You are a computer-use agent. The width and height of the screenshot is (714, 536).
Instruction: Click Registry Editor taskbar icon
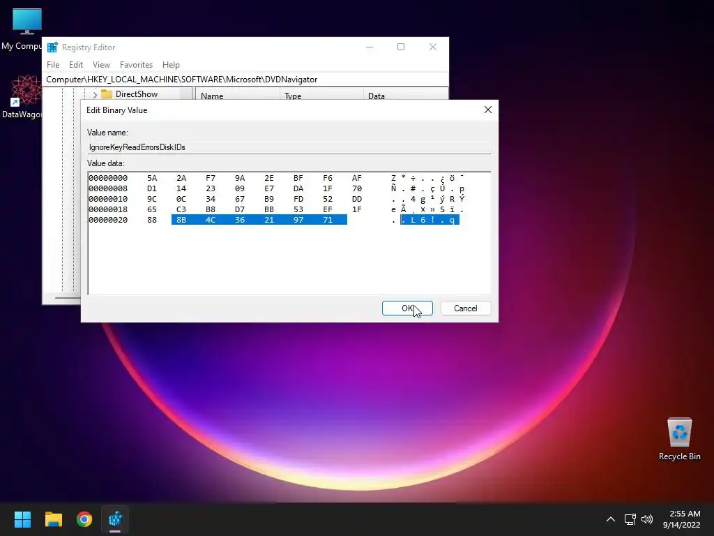(x=115, y=519)
